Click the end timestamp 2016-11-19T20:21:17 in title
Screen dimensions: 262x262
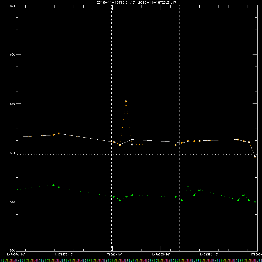(157, 3)
